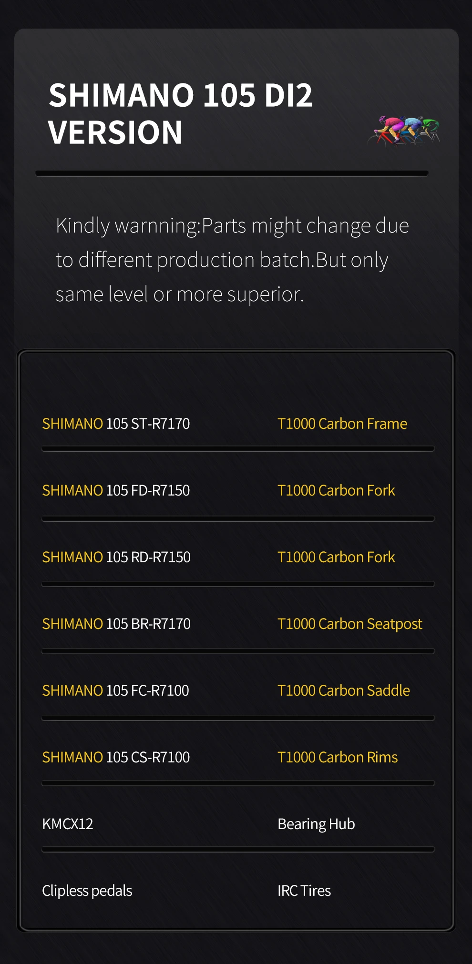Click the Clipless pedals item
Viewport: 472px width, 964px height.
87,891
